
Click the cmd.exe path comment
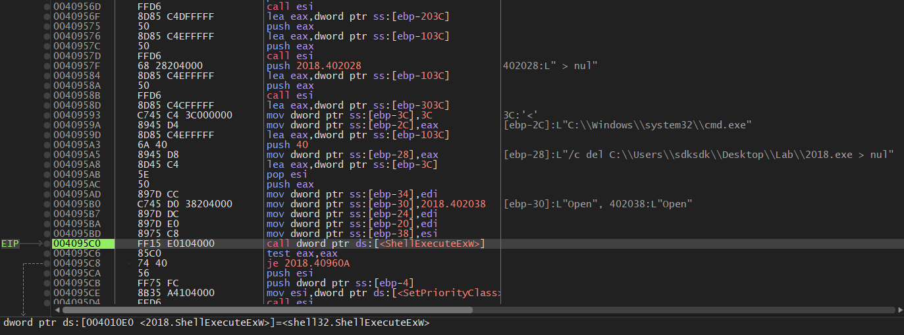pyautogui.click(x=627, y=125)
